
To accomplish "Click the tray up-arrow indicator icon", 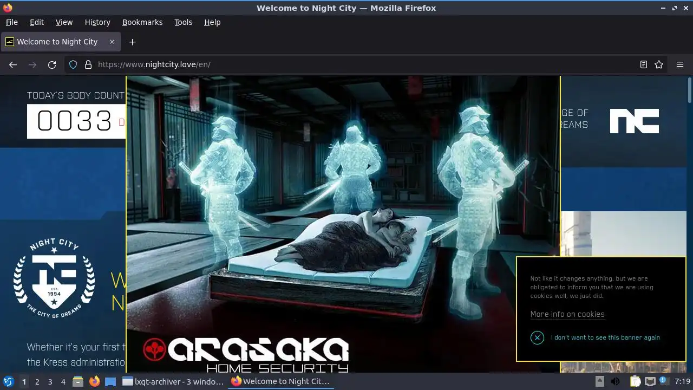I will pos(600,381).
